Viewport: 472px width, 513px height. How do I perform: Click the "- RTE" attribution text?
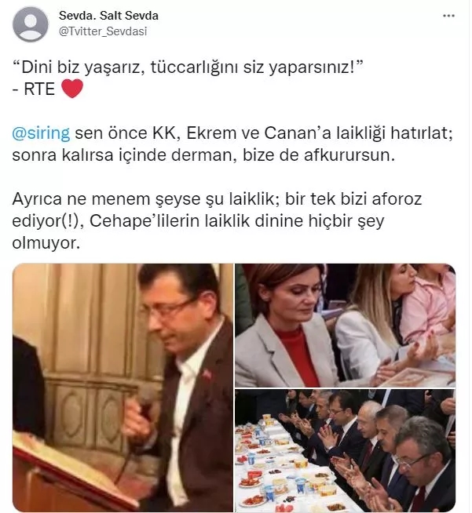(34, 89)
